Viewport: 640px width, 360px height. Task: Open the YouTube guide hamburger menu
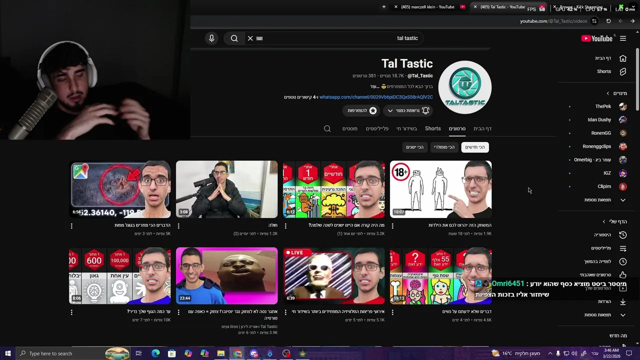623,38
